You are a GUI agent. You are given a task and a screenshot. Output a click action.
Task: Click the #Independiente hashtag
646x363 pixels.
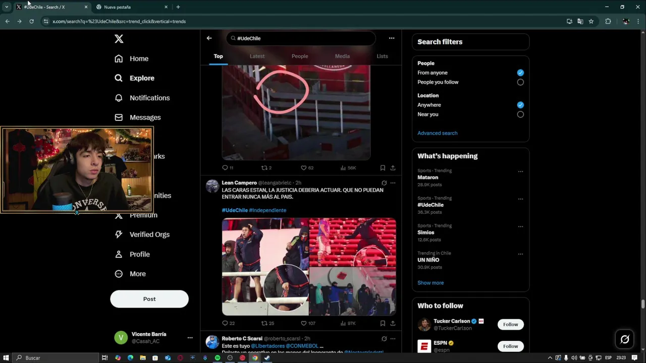[267, 210]
